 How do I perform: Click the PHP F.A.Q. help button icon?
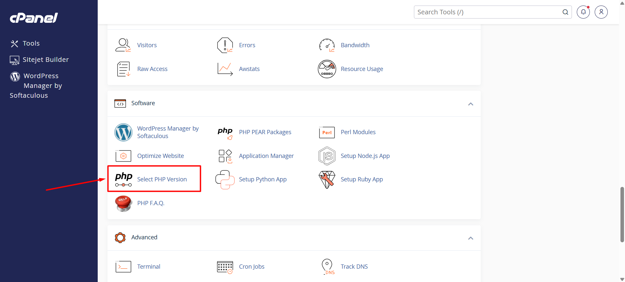point(123,203)
